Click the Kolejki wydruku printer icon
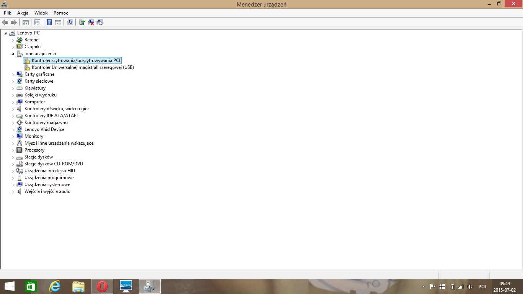The width and height of the screenshot is (523, 294). click(20, 95)
